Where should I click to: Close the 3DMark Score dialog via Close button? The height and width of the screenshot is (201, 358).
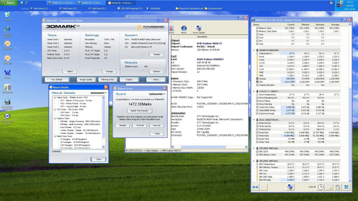pos(157,134)
